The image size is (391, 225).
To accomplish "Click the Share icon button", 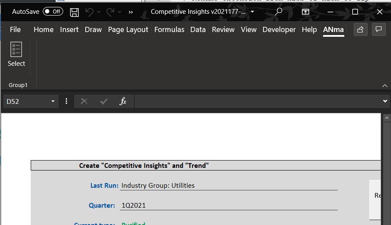I will [x=360, y=29].
